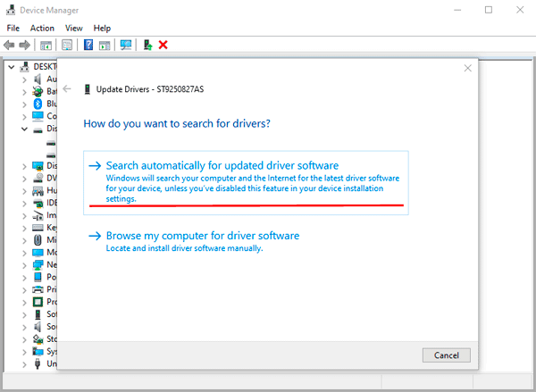Screen dimensions: 536x392
Task: Click the Forward arrow in Device Manager toolbar
Action: (x=25, y=45)
